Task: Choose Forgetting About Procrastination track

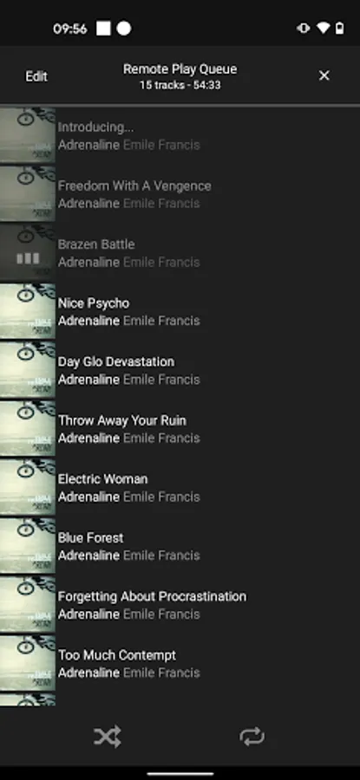Action: tap(180, 606)
